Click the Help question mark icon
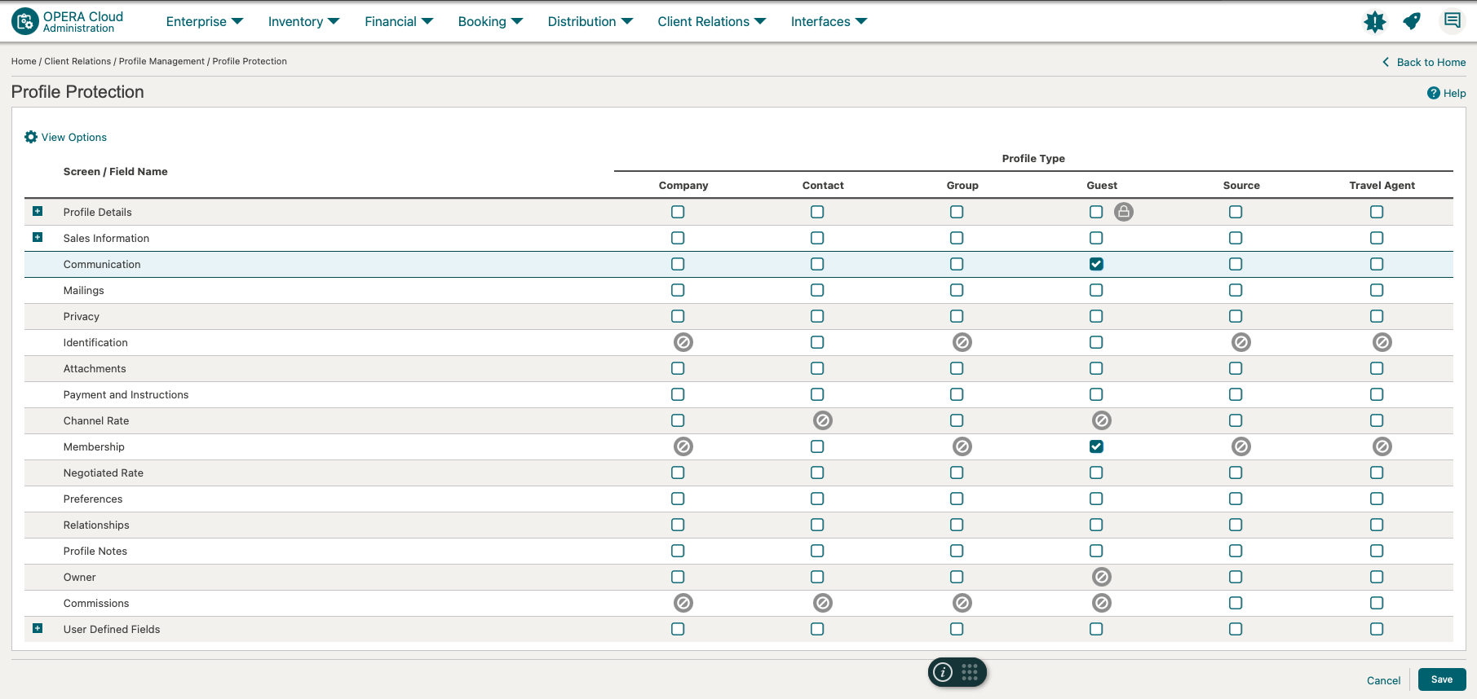The image size is (1477, 699). [x=1434, y=93]
